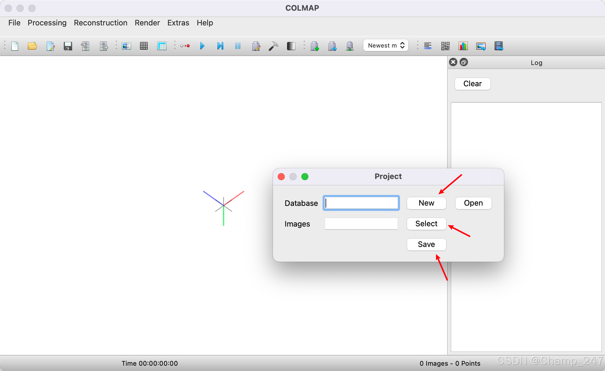Open the Processing menu
The image size is (605, 371).
(47, 23)
